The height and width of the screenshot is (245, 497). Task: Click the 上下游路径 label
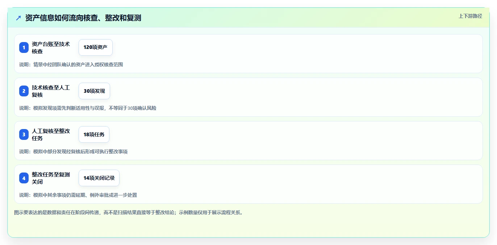coord(470,16)
